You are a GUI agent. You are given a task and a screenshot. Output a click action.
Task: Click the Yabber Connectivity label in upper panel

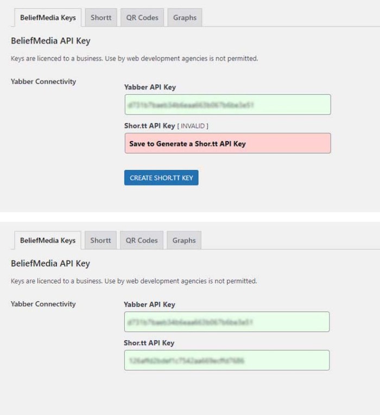coord(43,81)
